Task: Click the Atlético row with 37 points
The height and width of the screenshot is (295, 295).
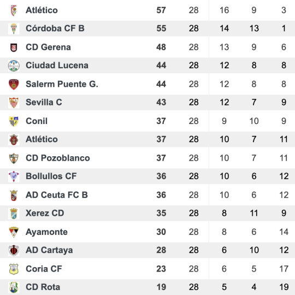Action: [147, 139]
